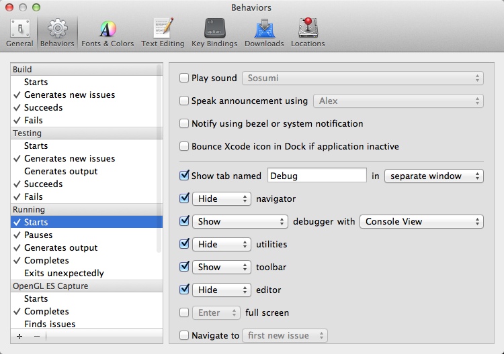Select Testing Succeeds behavior
504x354 pixels.
(87, 184)
